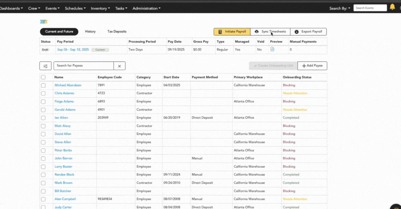Image resolution: width=401 pixels, height=209 pixels.
Task: Click the filter sliders icon button
Action: coord(45,66)
